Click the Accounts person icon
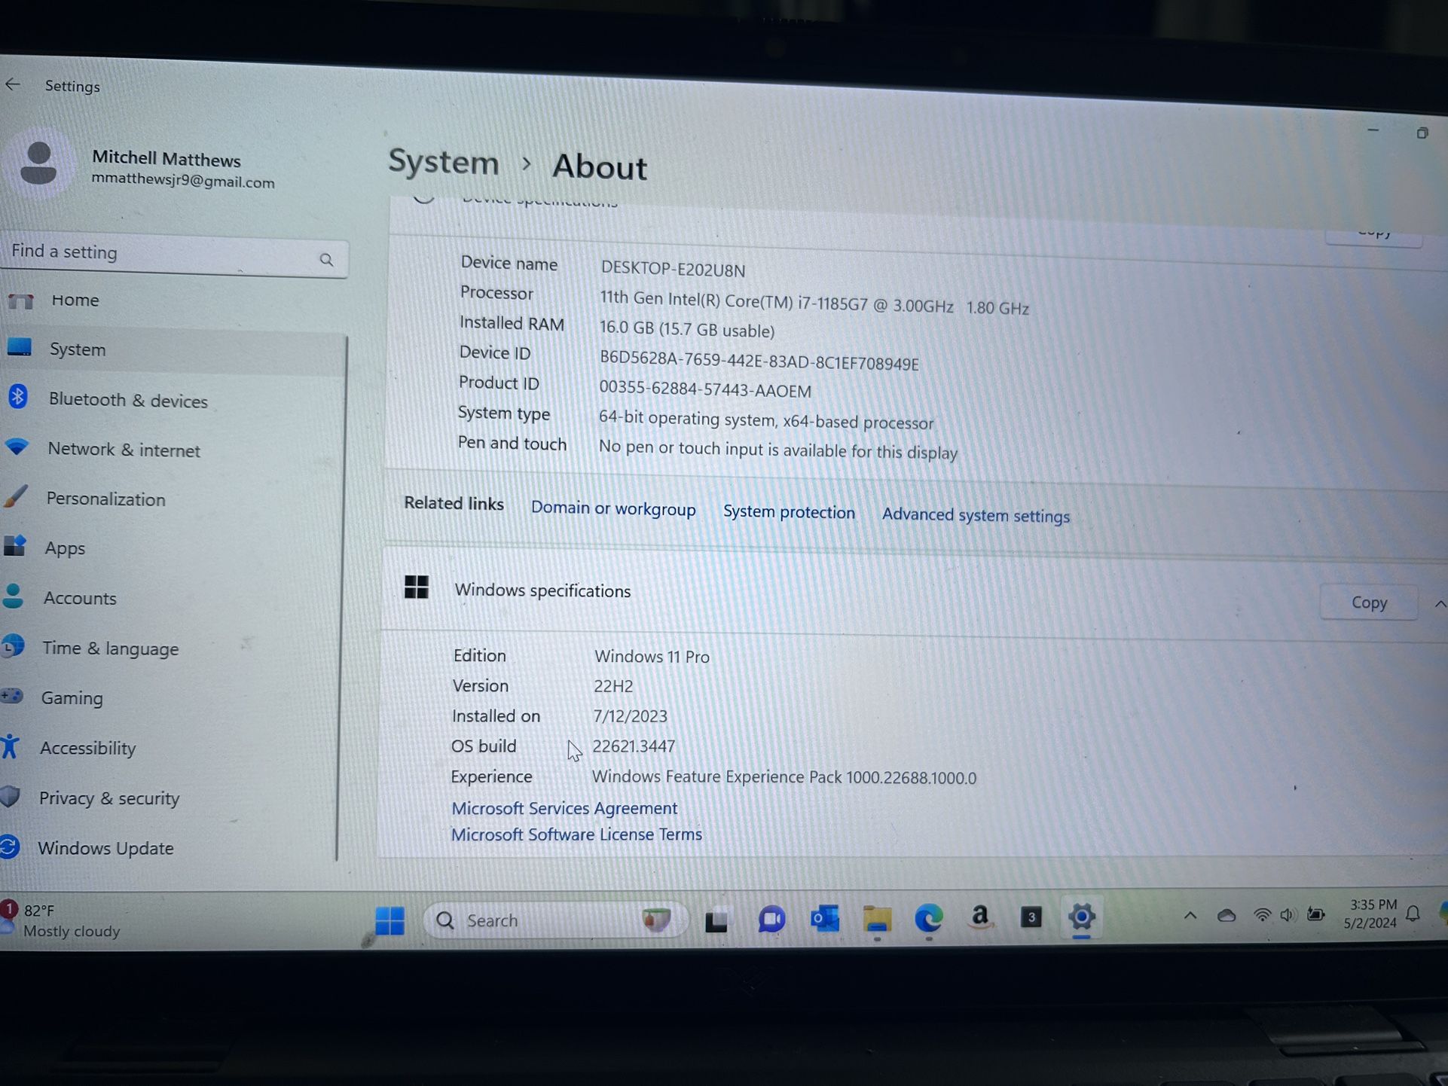Image resolution: width=1448 pixels, height=1086 pixels. pos(13,596)
